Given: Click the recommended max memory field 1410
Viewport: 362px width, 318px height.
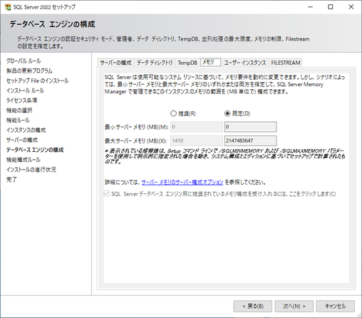Looking at the screenshot, I should [197, 140].
